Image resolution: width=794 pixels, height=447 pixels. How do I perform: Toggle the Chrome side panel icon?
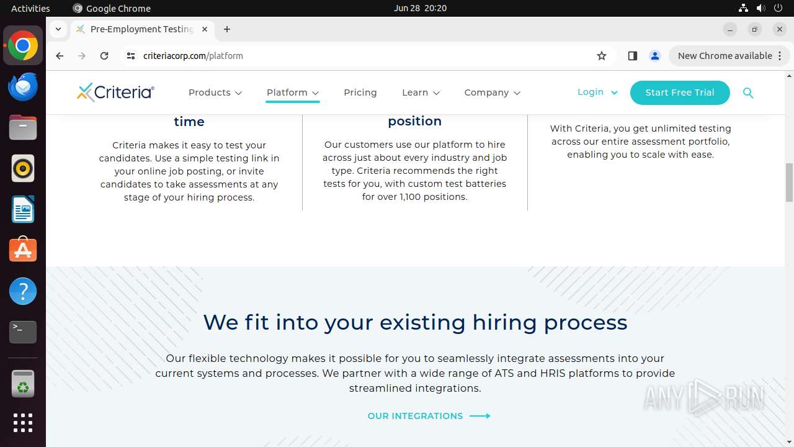pyautogui.click(x=633, y=56)
